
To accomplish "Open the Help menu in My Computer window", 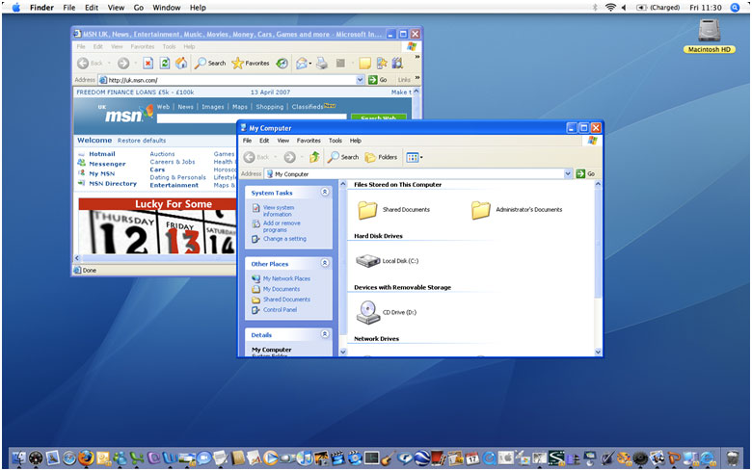I will [x=356, y=141].
